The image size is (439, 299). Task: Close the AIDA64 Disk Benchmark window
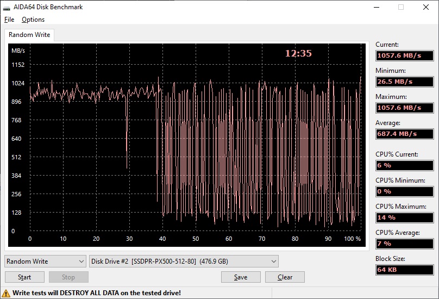426,7
